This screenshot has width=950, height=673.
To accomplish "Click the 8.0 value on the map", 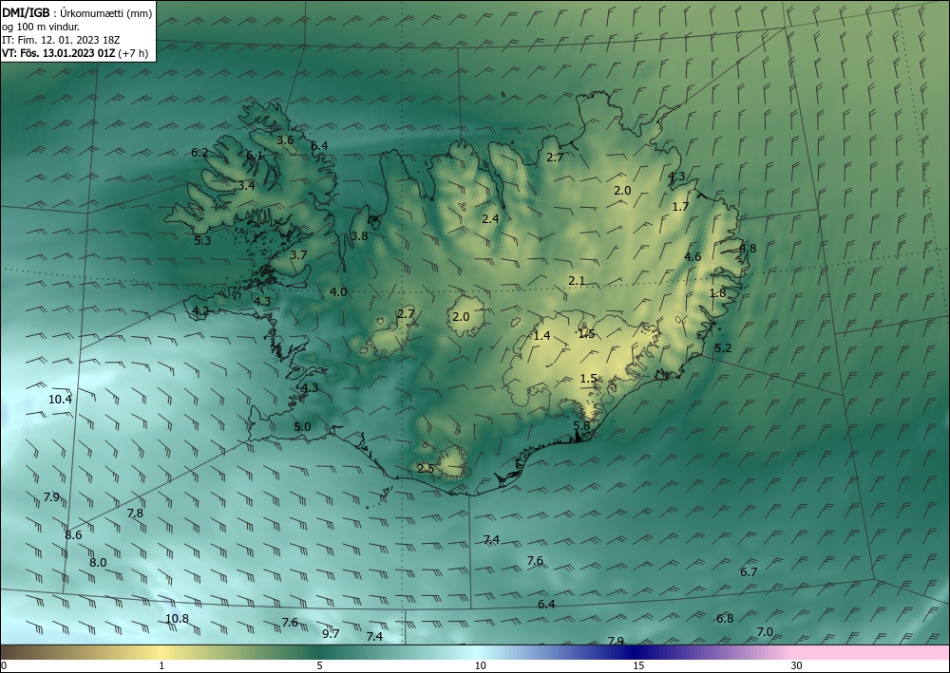I will point(98,562).
